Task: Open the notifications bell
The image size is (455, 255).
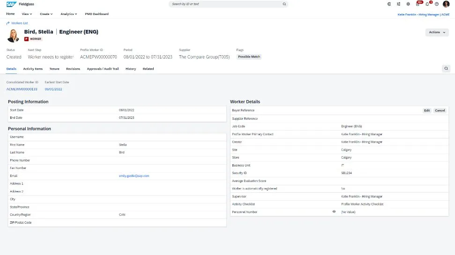Action: (427, 4)
